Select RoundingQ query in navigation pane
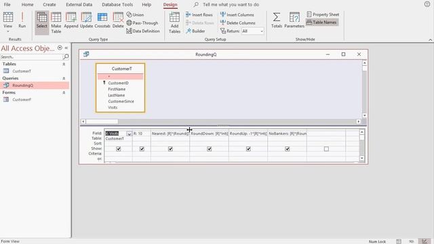The height and width of the screenshot is (244, 434). pos(22,85)
